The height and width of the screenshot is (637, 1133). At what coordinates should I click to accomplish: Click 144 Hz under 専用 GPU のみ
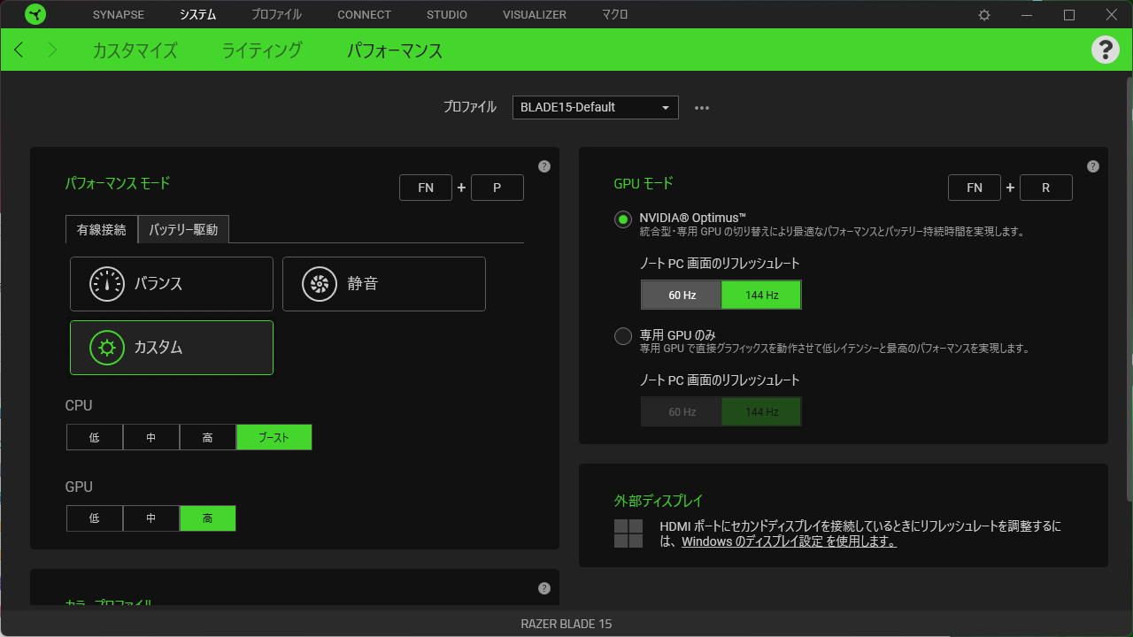pyautogui.click(x=761, y=412)
